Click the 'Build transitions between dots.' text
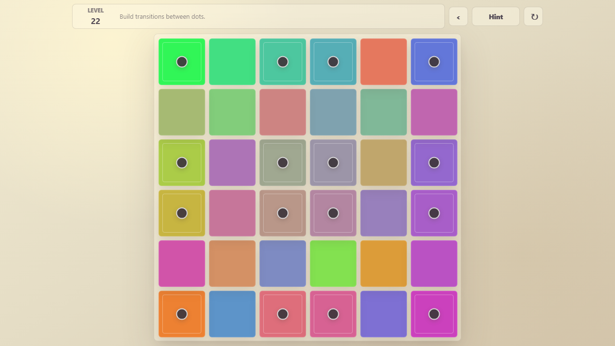Screen dimensions: 615x346 pyautogui.click(x=162, y=16)
